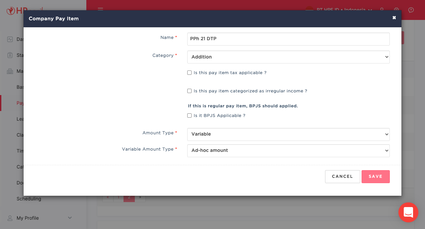Open the settings gear icon in the header
The width and height of the screenshot is (425, 229).
click(x=396, y=10)
